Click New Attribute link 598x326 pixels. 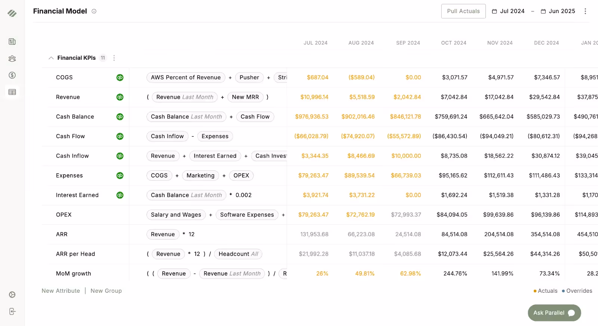click(61, 291)
